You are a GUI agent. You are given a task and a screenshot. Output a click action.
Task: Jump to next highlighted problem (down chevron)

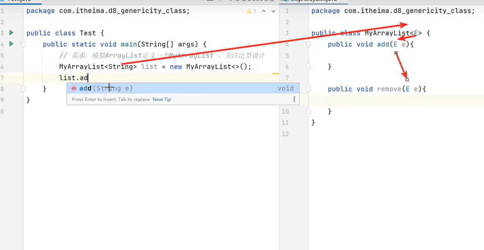(x=273, y=11)
